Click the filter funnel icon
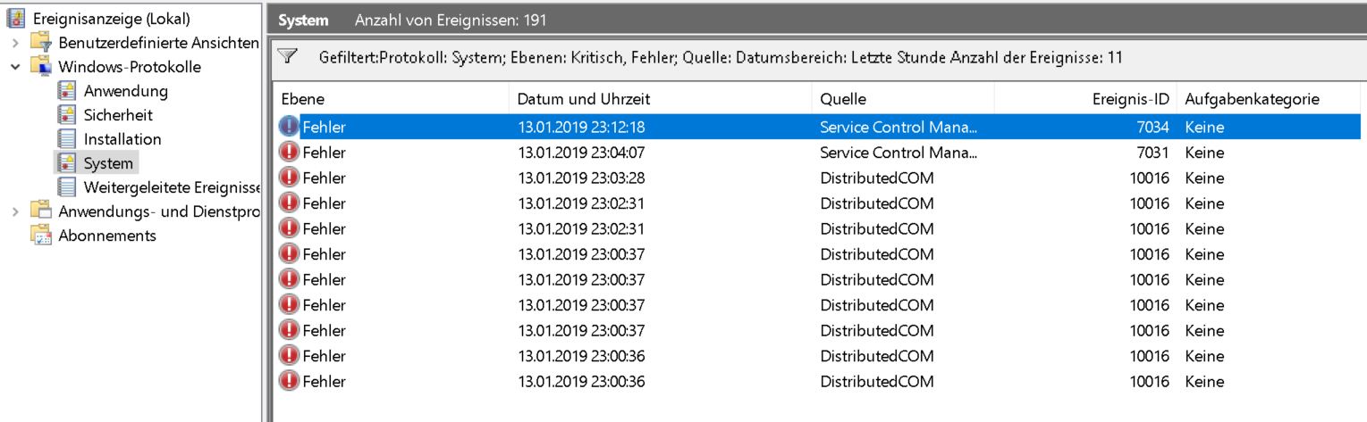The width and height of the screenshot is (1367, 422). 287,57
